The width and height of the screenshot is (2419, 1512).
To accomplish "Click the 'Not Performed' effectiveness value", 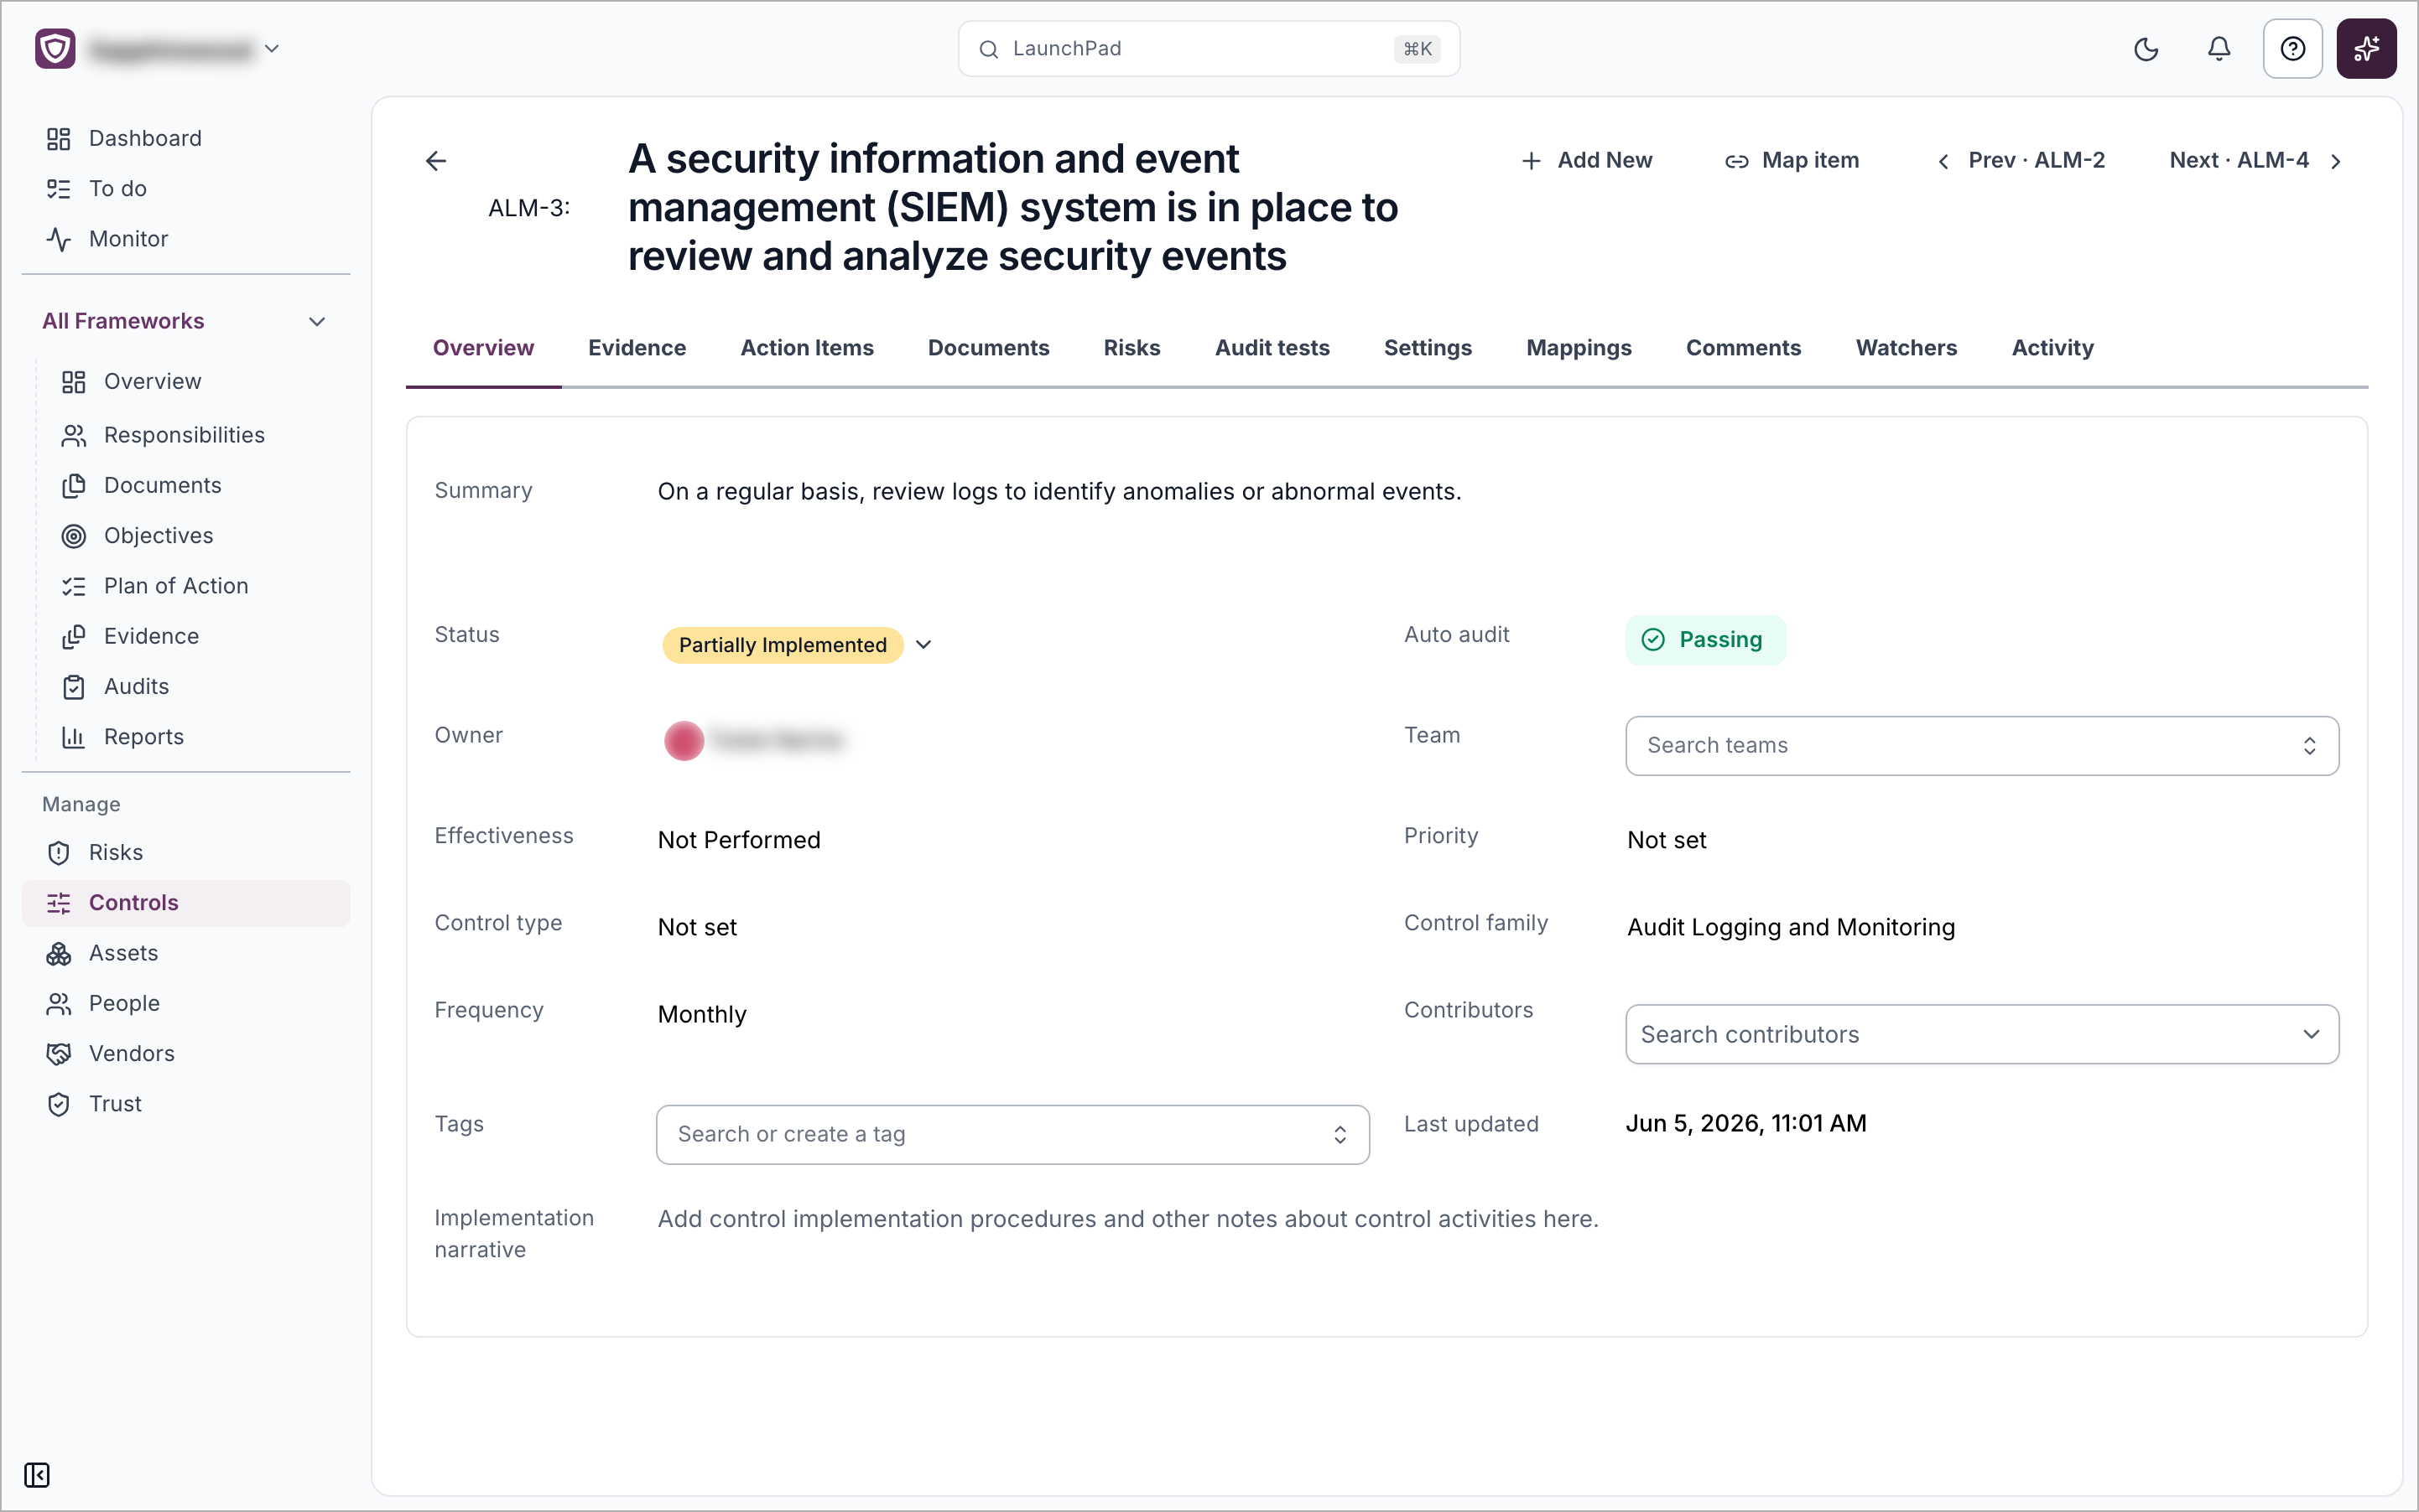I will [739, 840].
